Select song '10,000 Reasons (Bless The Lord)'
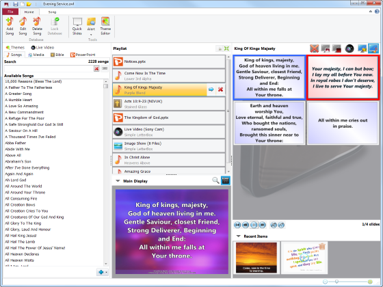383x287 pixels. 34,81
